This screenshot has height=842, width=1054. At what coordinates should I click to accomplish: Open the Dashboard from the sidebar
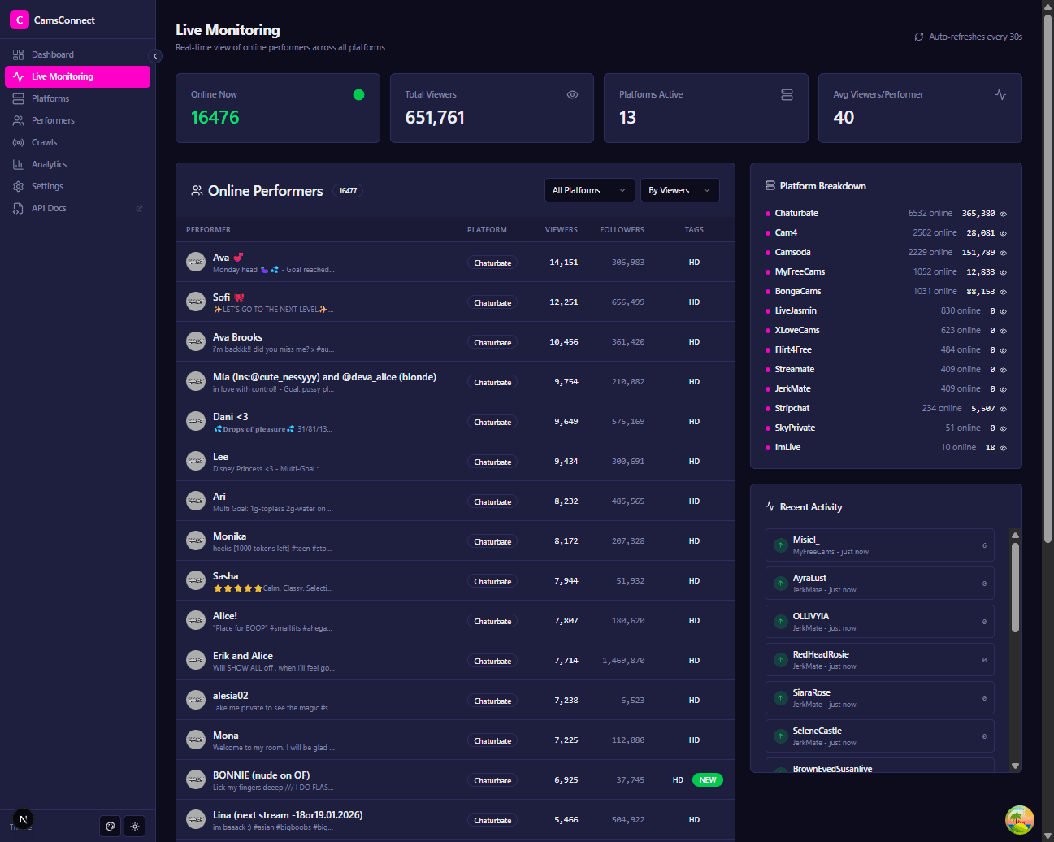(x=54, y=54)
